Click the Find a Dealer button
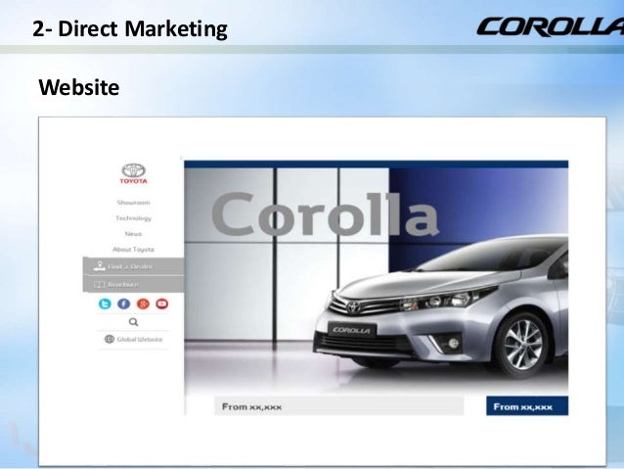Viewport: 624px width, 469px height. pyautogui.click(x=133, y=266)
